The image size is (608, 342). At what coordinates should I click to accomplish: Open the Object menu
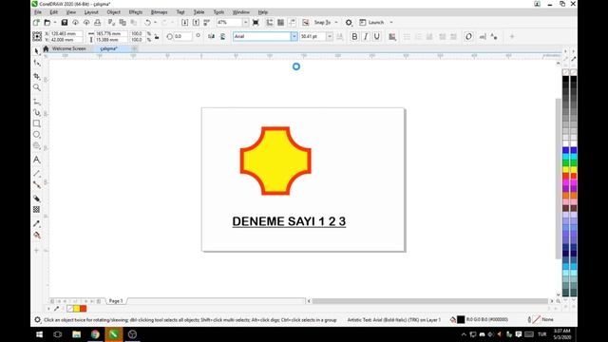click(x=114, y=12)
